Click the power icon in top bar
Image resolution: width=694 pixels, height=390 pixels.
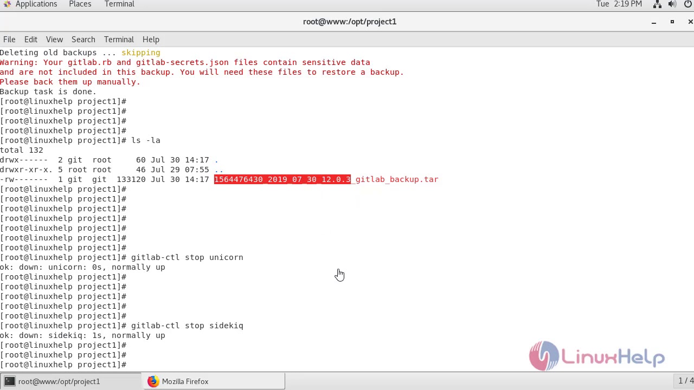point(688,4)
